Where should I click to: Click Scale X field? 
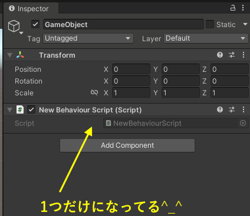click(x=131, y=93)
